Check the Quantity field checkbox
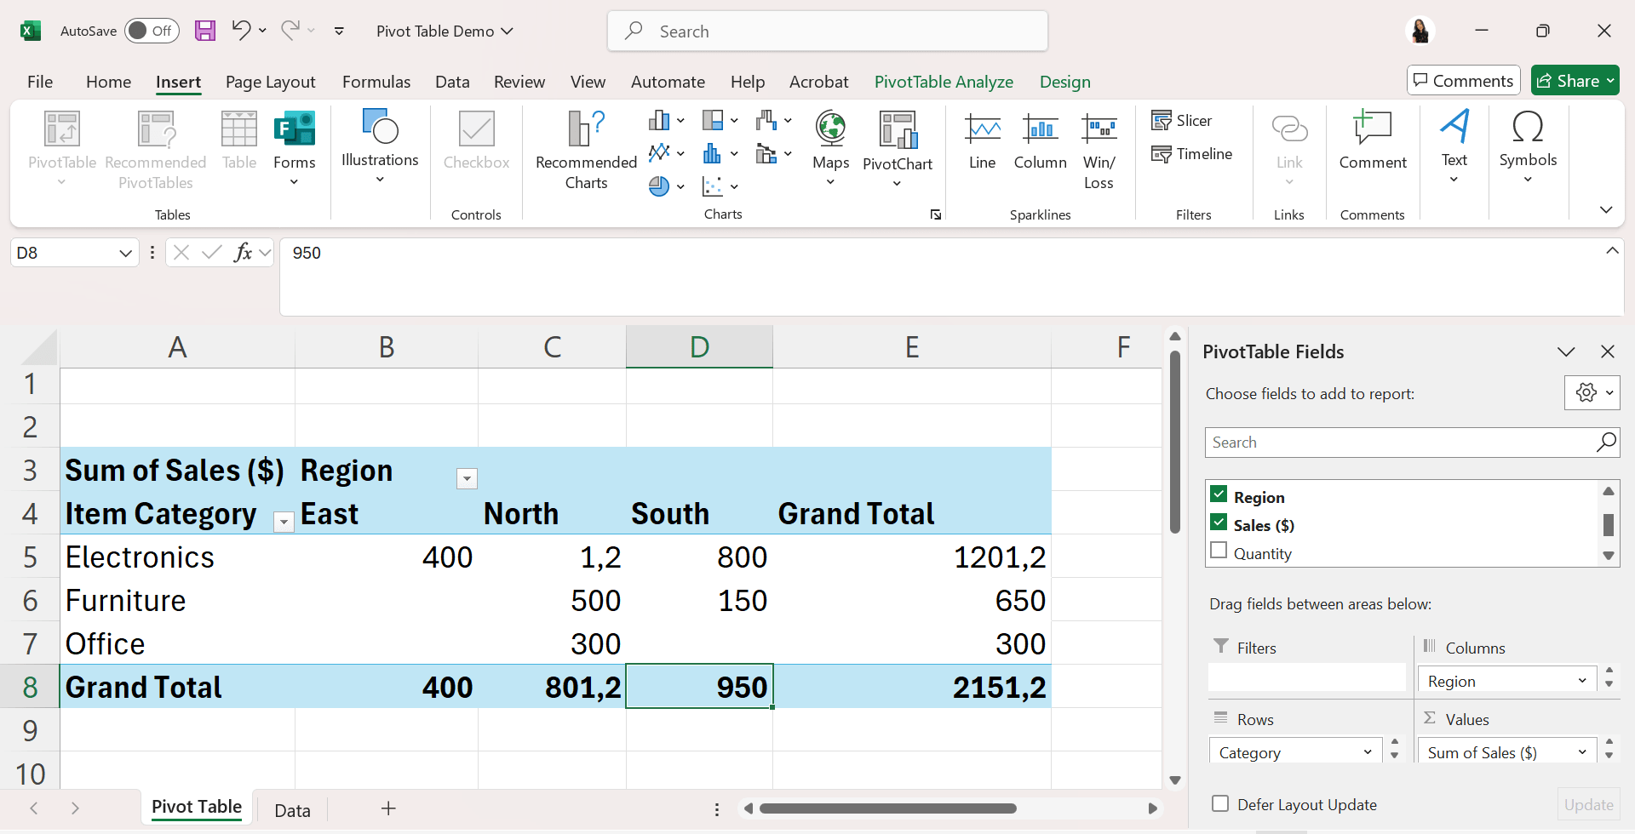 (x=1219, y=551)
